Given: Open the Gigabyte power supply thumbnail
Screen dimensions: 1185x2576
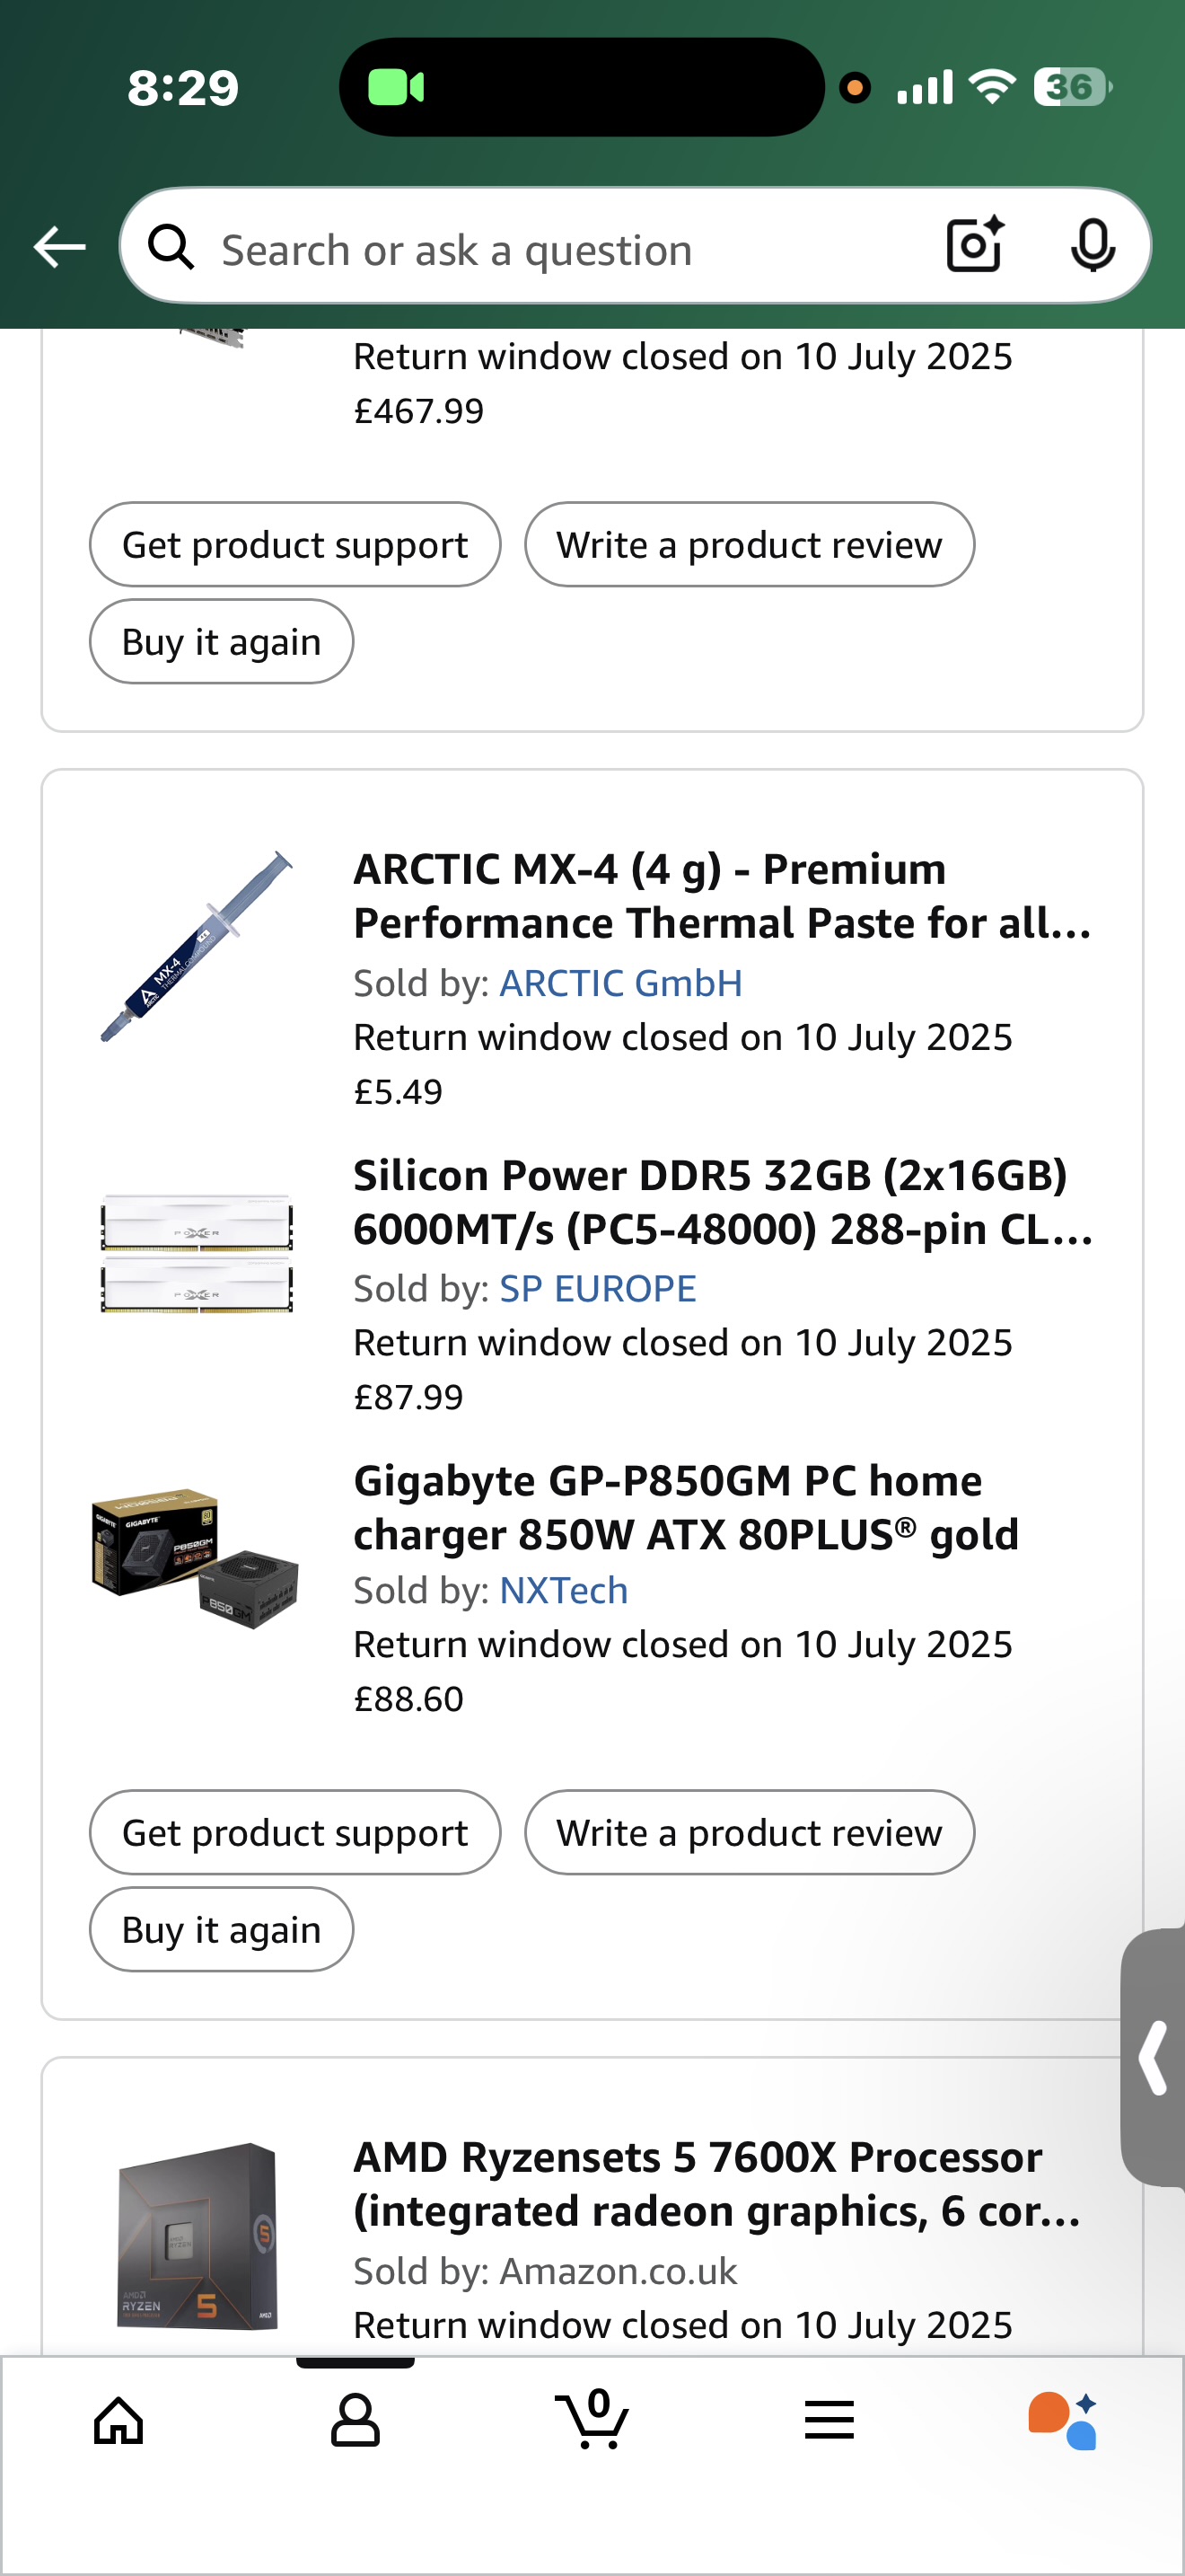Looking at the screenshot, I should pyautogui.click(x=197, y=1557).
